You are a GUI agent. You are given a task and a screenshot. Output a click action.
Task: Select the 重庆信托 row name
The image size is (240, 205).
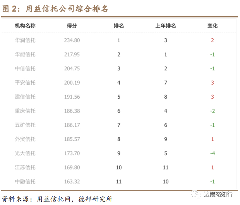(x=25, y=111)
